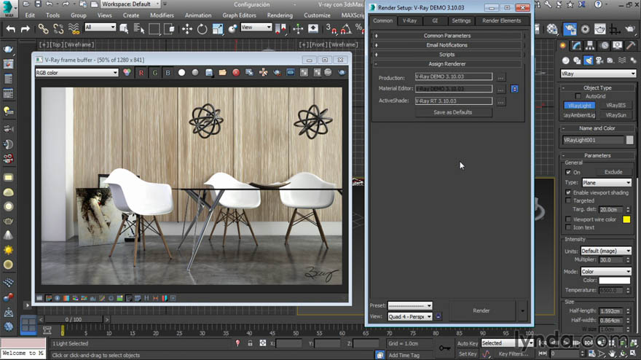Activate the Select and Rotate tool
The image size is (641, 360).
pyautogui.click(x=202, y=28)
